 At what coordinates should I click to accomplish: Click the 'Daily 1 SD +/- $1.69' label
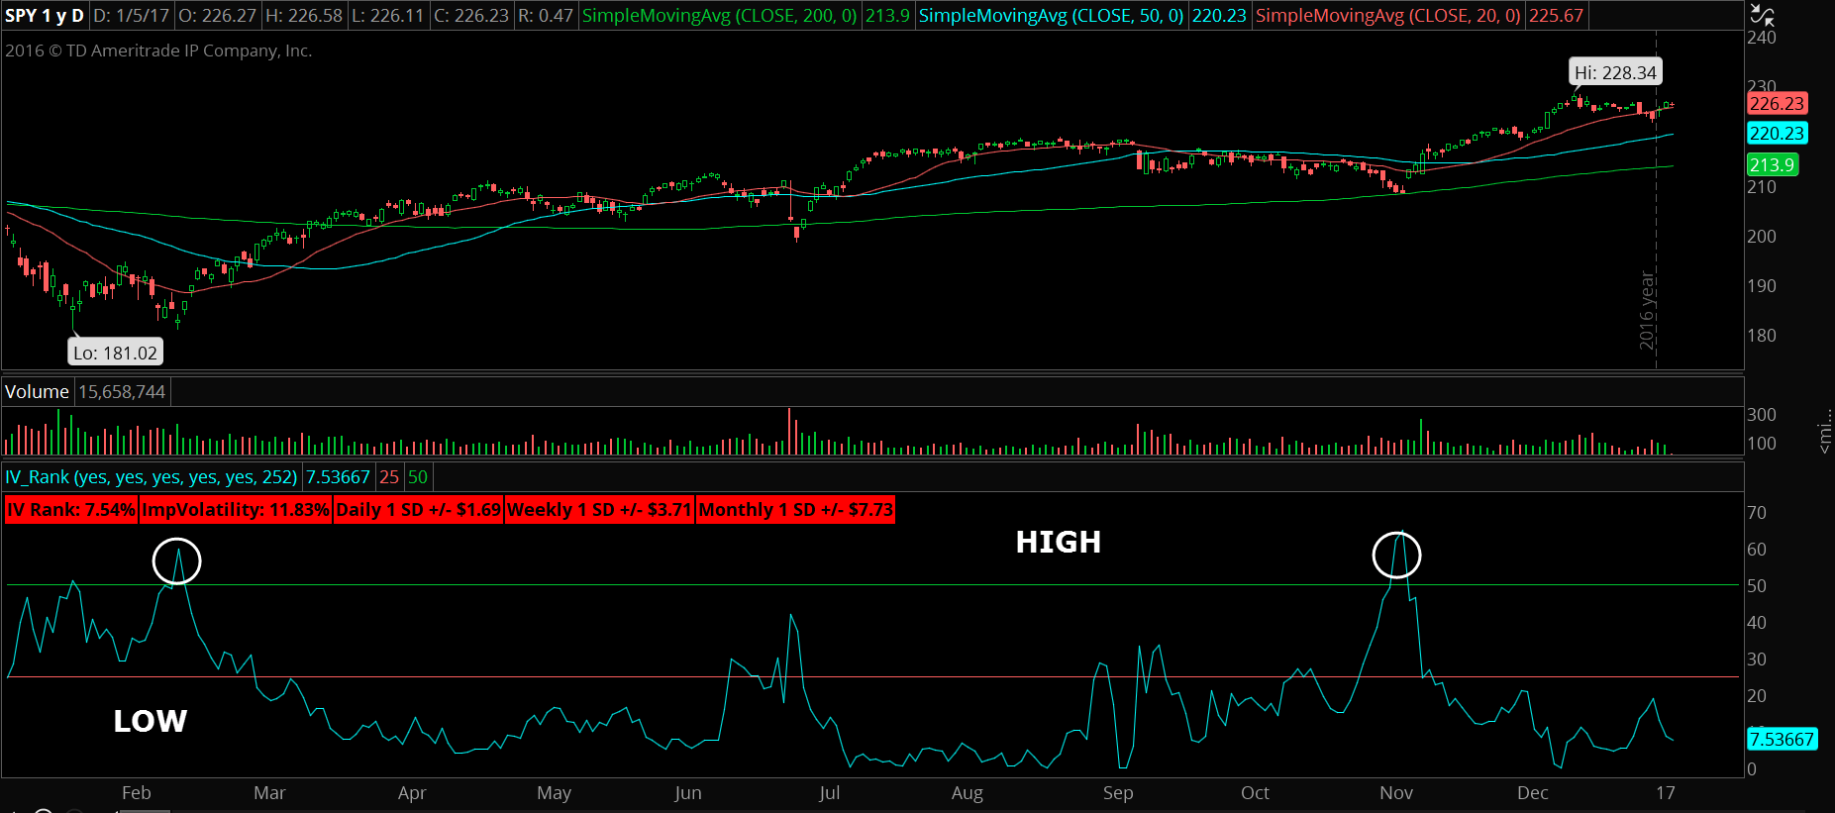[419, 510]
